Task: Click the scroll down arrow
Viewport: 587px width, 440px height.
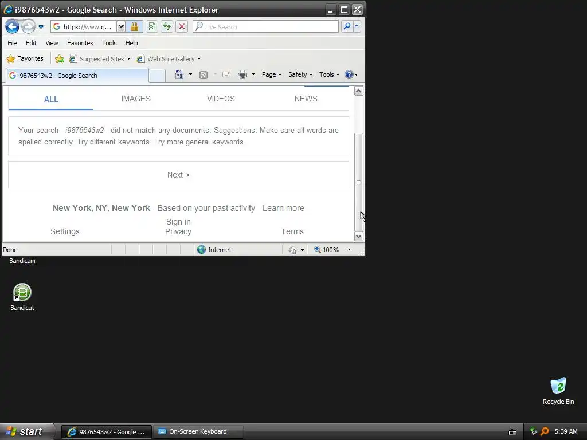Action: 359,237
